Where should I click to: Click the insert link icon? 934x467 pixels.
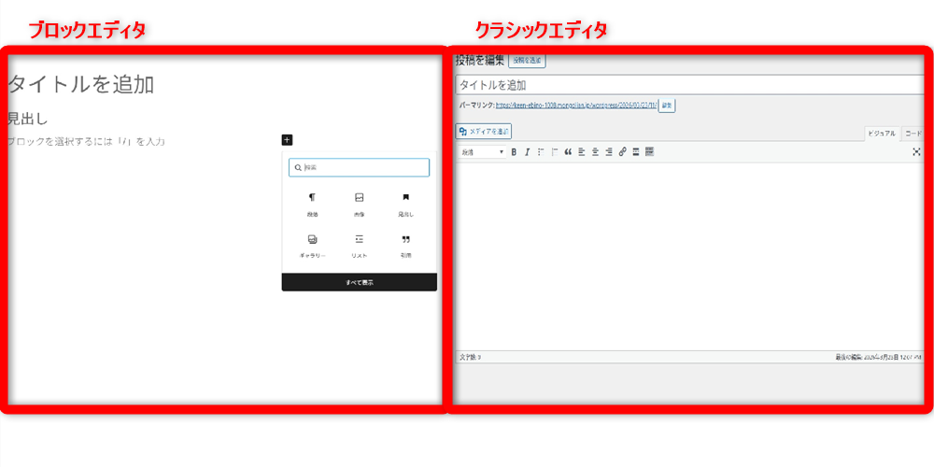tap(622, 152)
